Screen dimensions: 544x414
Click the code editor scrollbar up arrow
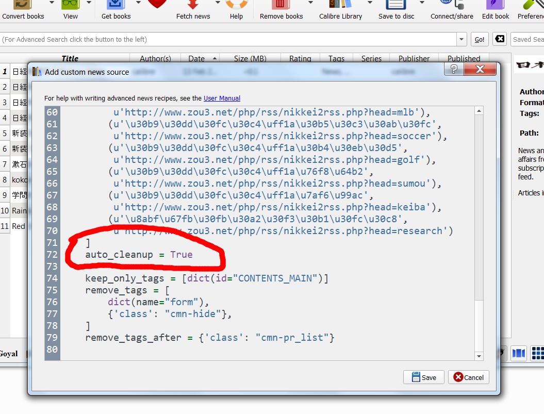[479, 111]
